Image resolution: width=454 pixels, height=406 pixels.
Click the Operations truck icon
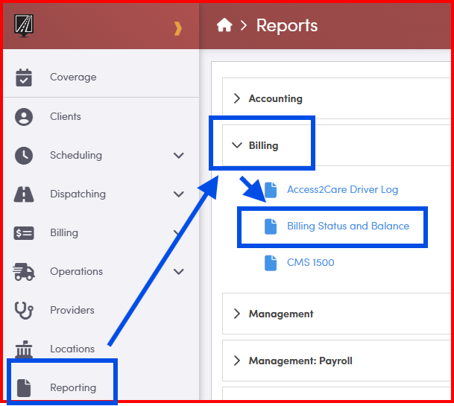click(25, 272)
